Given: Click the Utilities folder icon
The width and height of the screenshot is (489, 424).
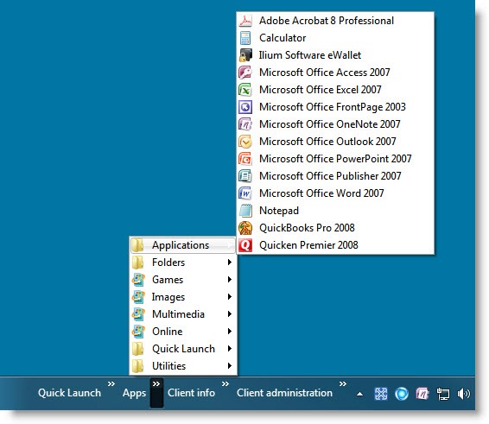Looking at the screenshot, I should click(137, 366).
